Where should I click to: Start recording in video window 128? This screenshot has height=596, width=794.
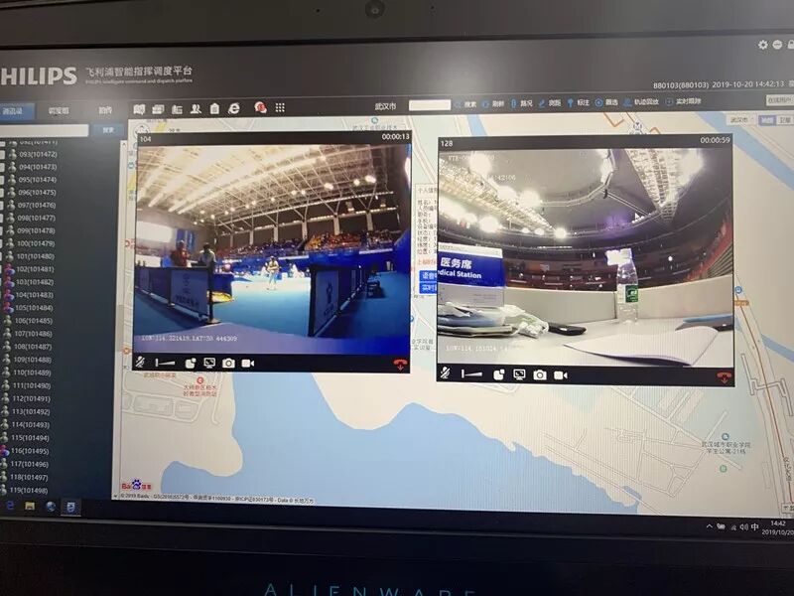pos(560,375)
